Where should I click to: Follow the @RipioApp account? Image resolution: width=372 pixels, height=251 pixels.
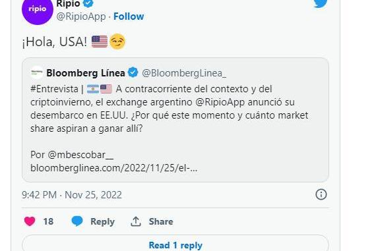tap(129, 16)
